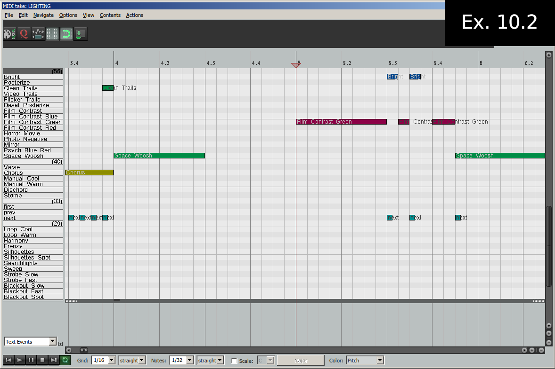This screenshot has width=555, height=369.
Task: Open the Options menu
Action: pyautogui.click(x=68, y=15)
